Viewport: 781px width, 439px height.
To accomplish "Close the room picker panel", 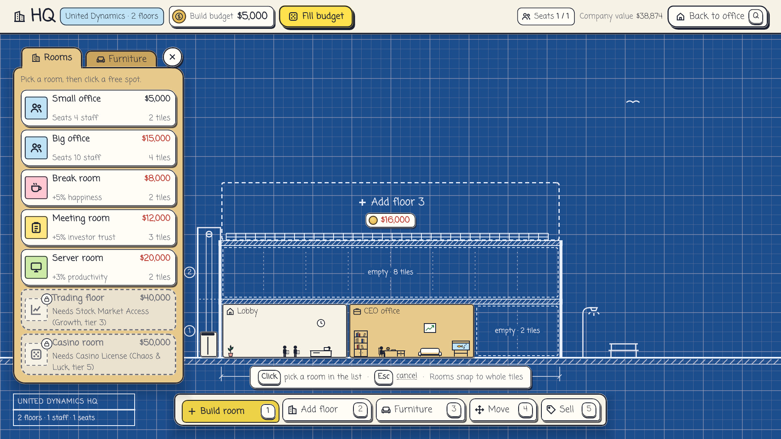I will click(x=172, y=57).
